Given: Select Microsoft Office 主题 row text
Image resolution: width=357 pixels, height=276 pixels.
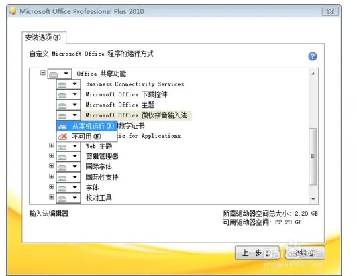Looking at the screenshot, I should (x=120, y=105).
